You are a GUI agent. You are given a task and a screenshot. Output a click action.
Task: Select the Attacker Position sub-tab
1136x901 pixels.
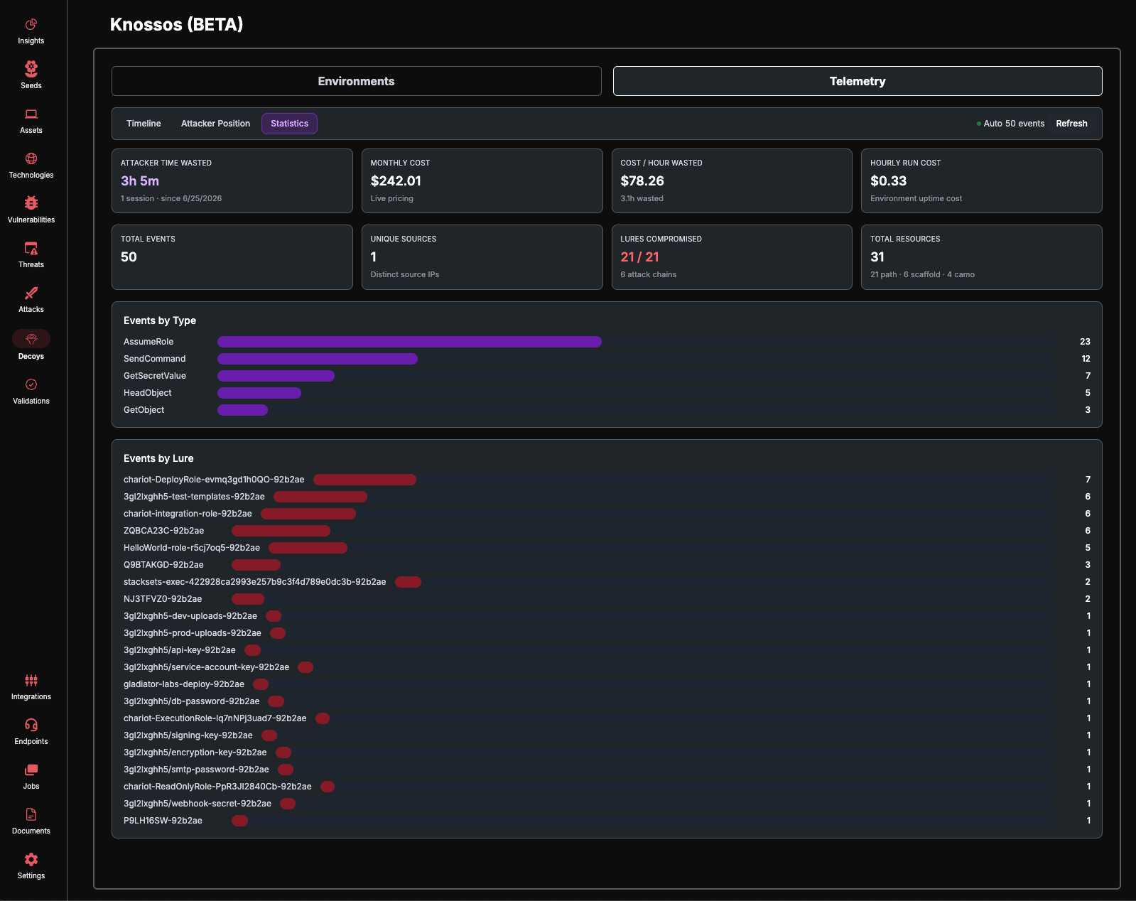[215, 124]
